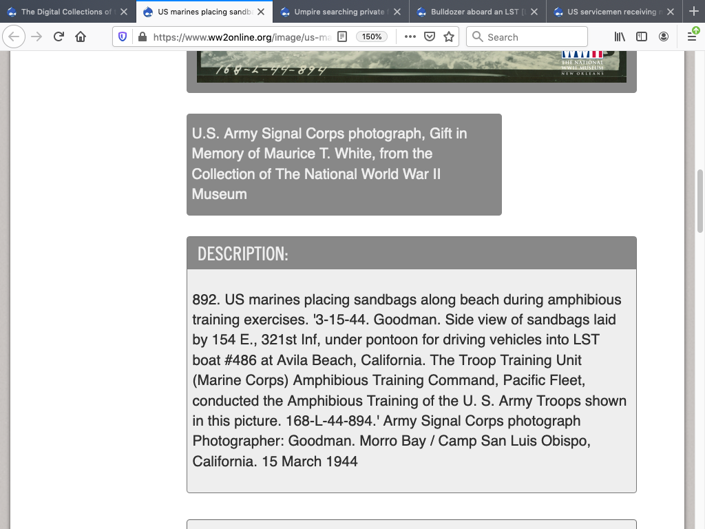Reload the current page
The image size is (705, 529).
59,37
